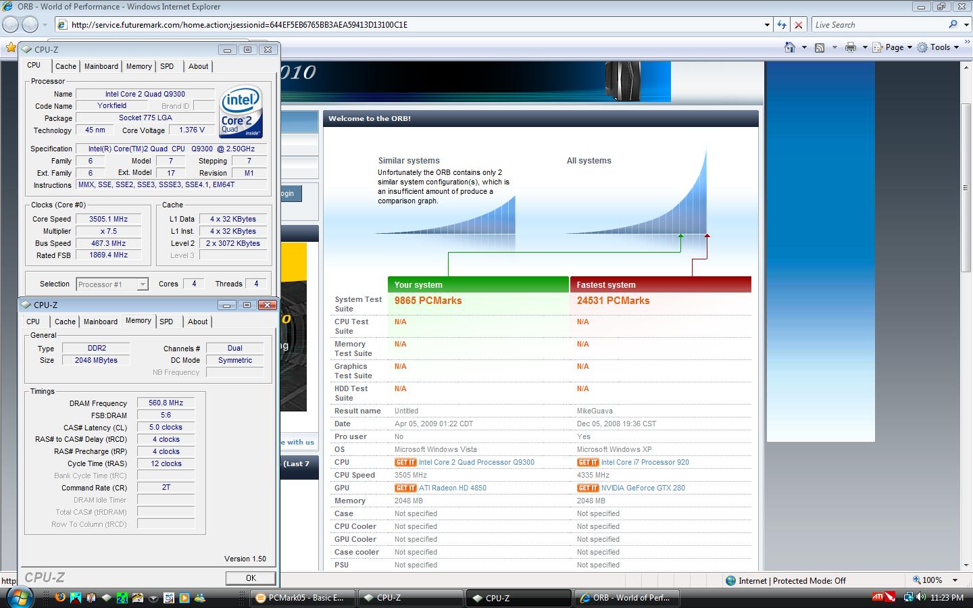
Task: Open ATI Radeon HD 4850 link
Action: pyautogui.click(x=452, y=488)
